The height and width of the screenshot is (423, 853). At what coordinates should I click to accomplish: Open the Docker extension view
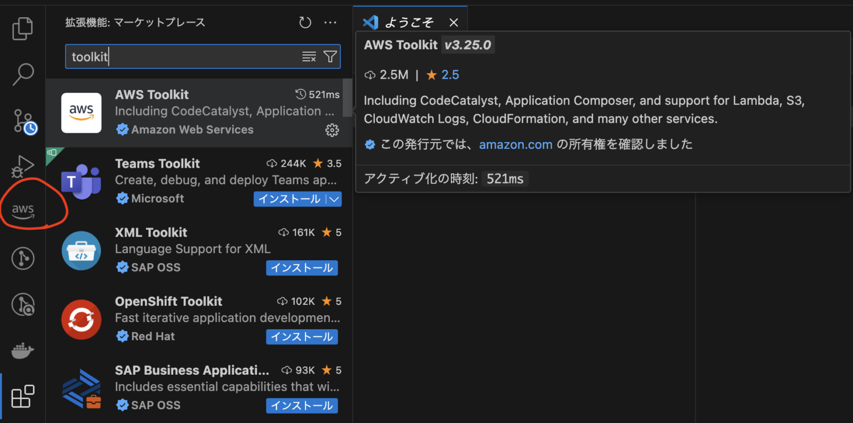point(22,350)
